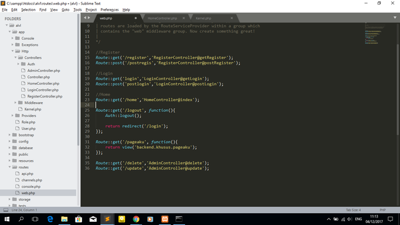Open api.php in routes folder
This screenshot has width=400, height=225.
27,174
